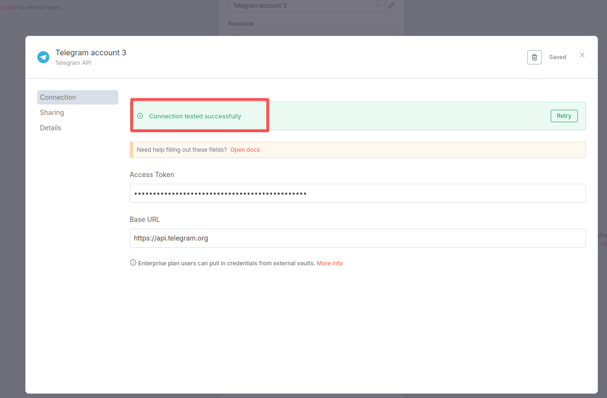Close the credential dialog with X

(x=582, y=55)
